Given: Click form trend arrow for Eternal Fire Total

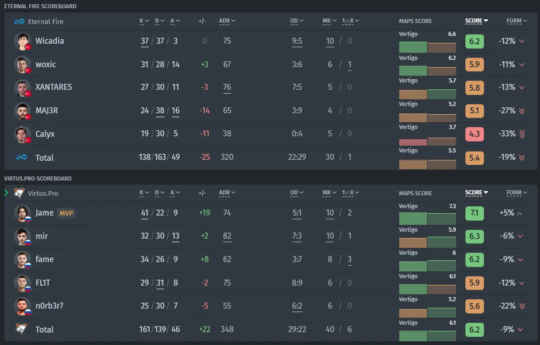Looking at the screenshot, I should tap(522, 157).
